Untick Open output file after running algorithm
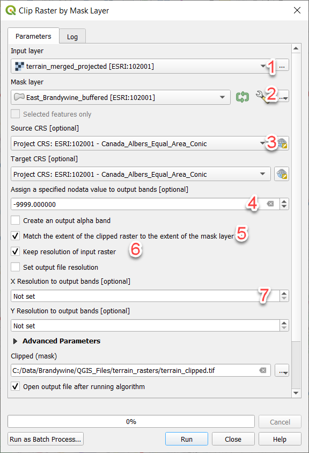 (x=16, y=386)
